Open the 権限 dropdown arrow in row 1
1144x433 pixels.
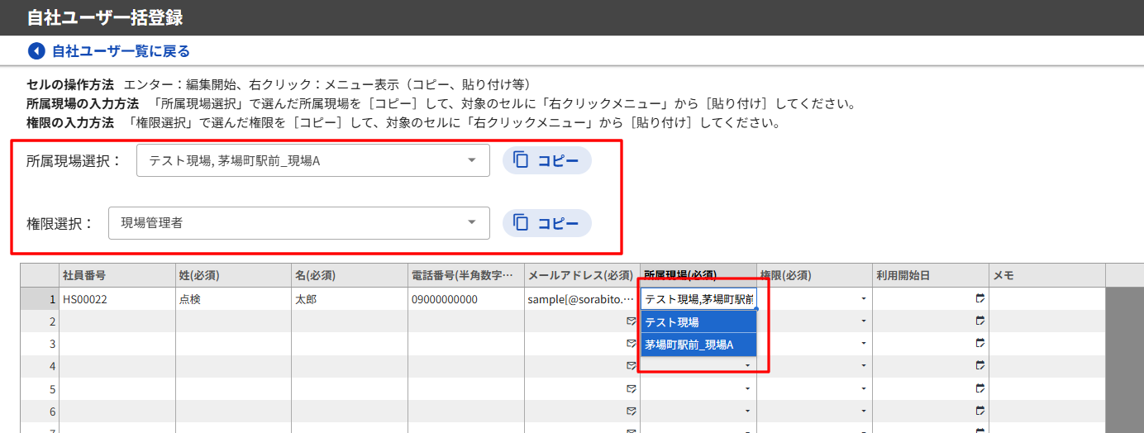click(864, 299)
